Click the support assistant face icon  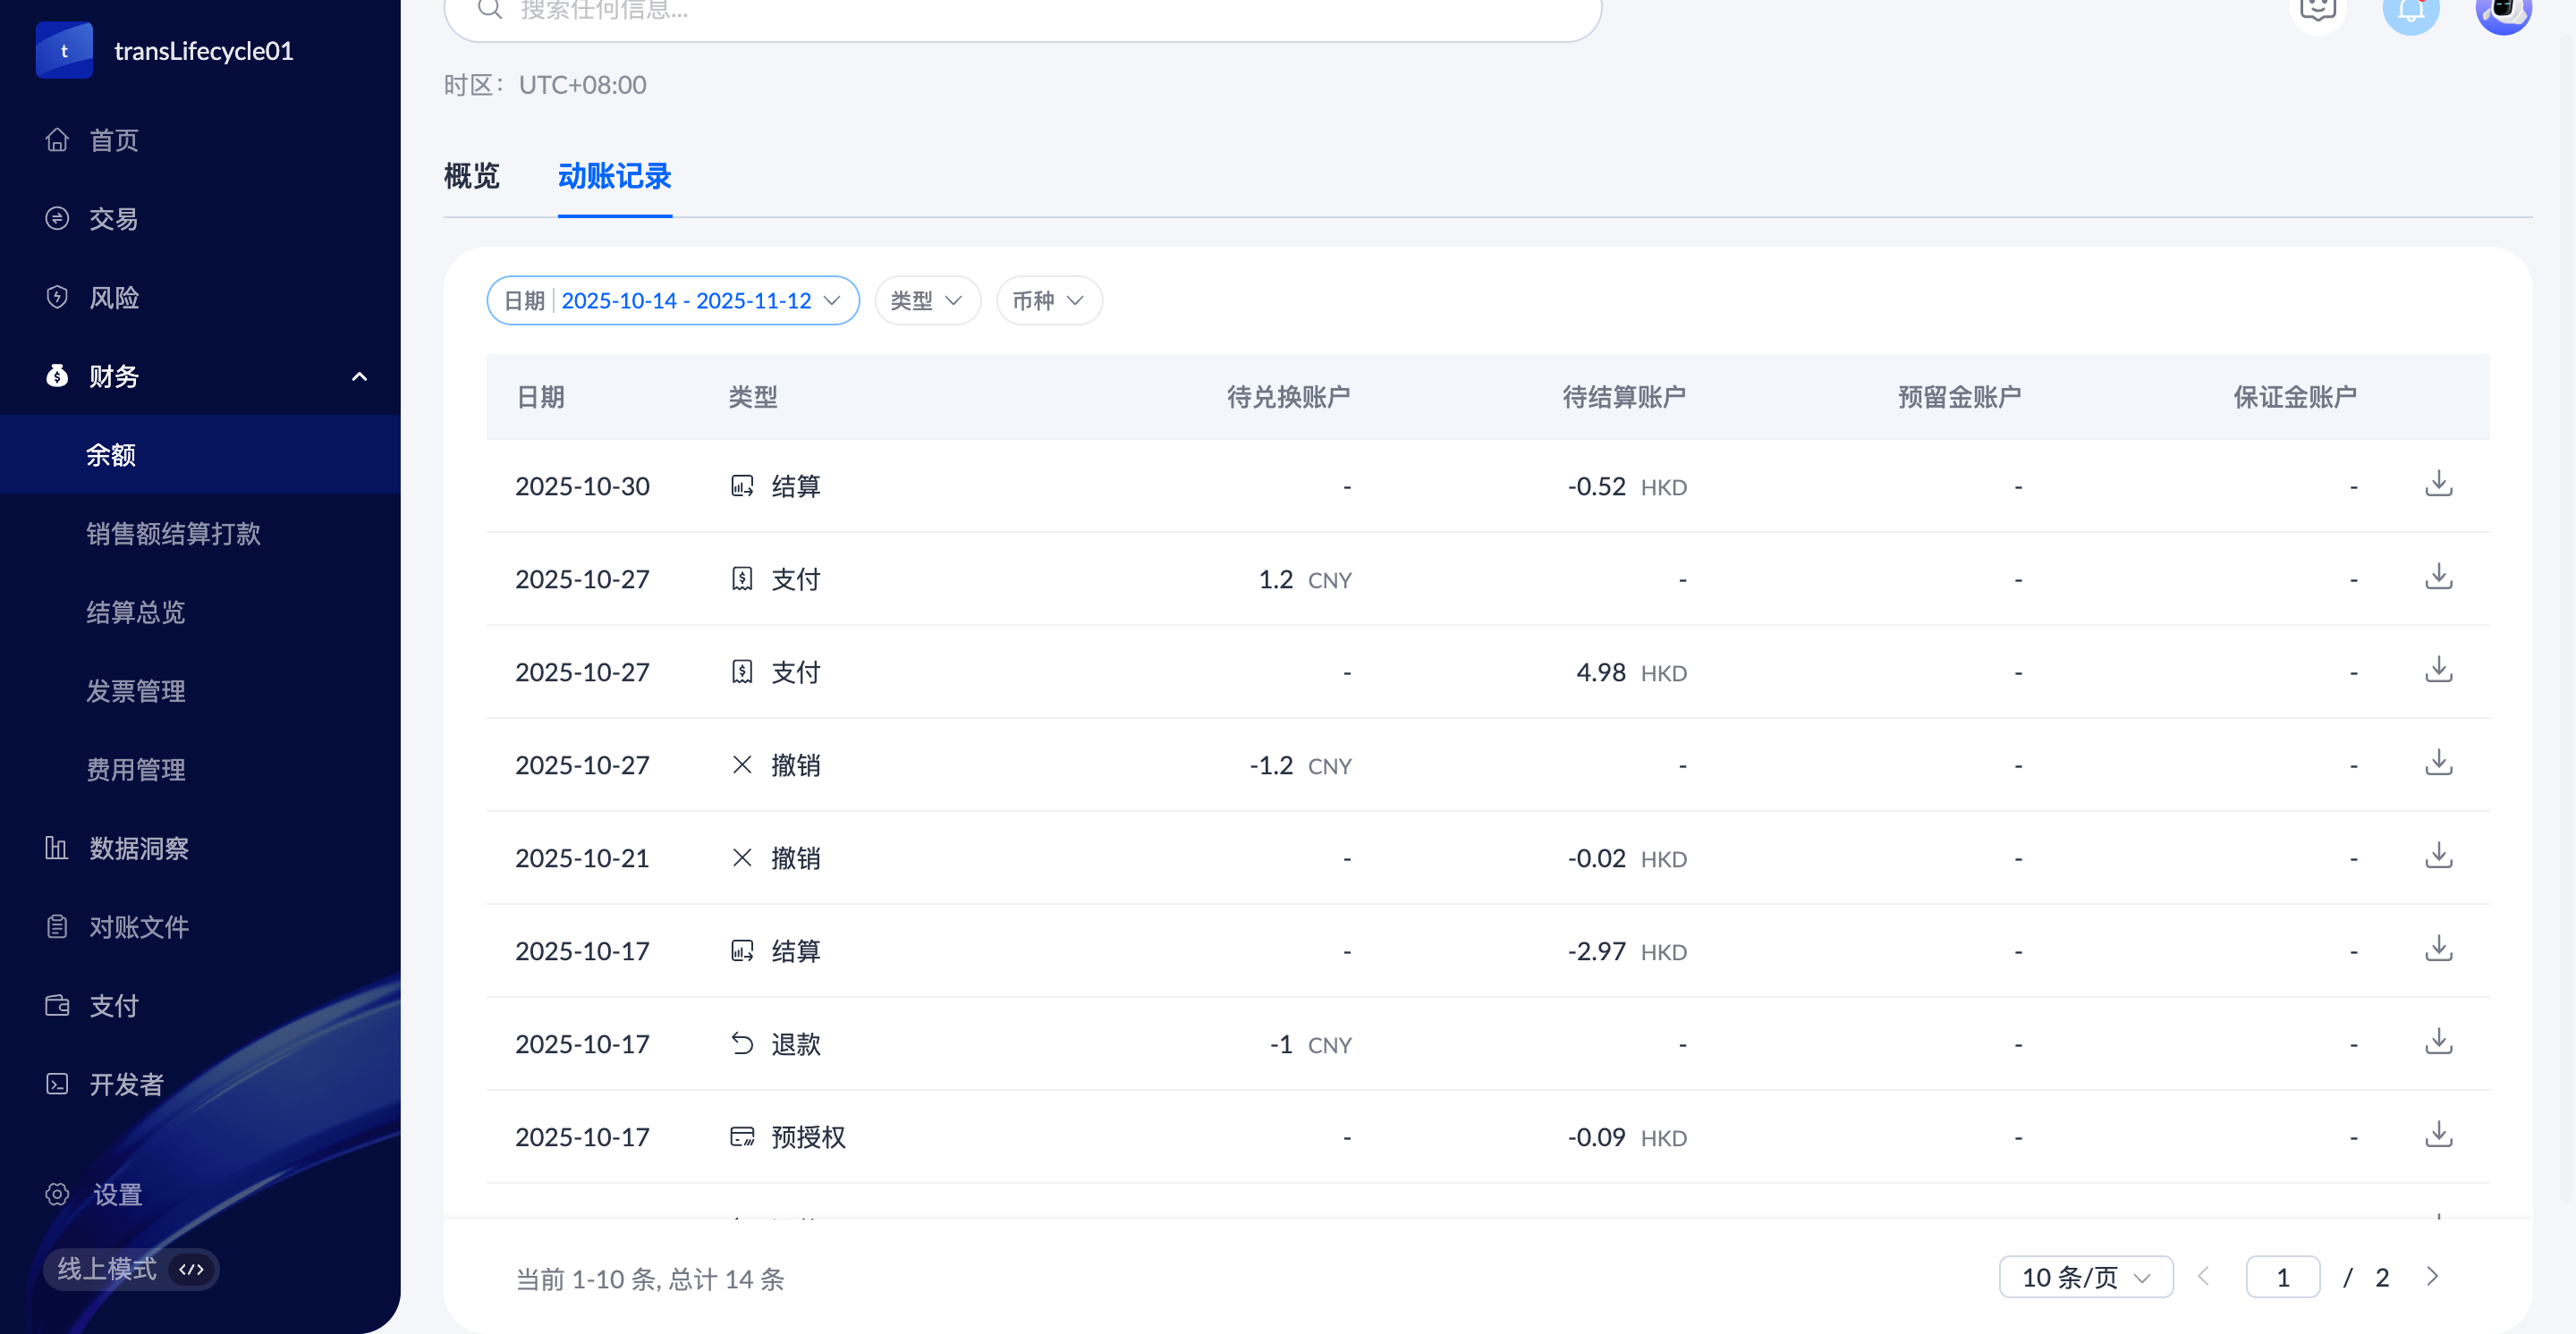(2317, 12)
